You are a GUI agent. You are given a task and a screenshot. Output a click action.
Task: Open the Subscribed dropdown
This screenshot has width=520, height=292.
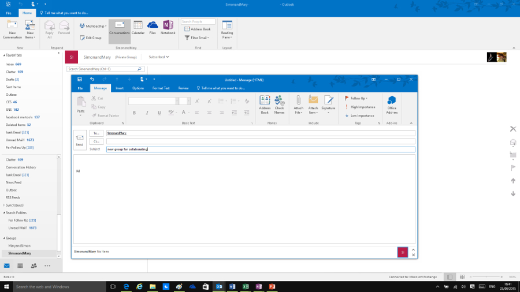click(159, 57)
